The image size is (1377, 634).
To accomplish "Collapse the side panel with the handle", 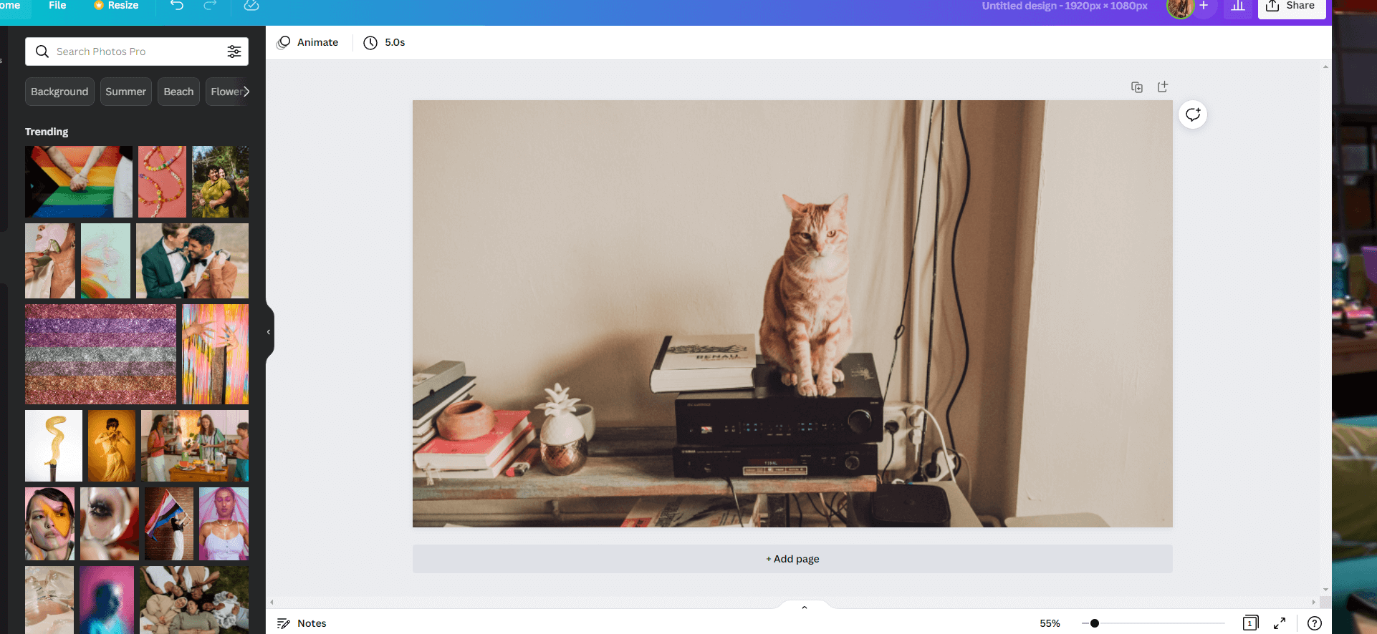I will click(x=269, y=332).
